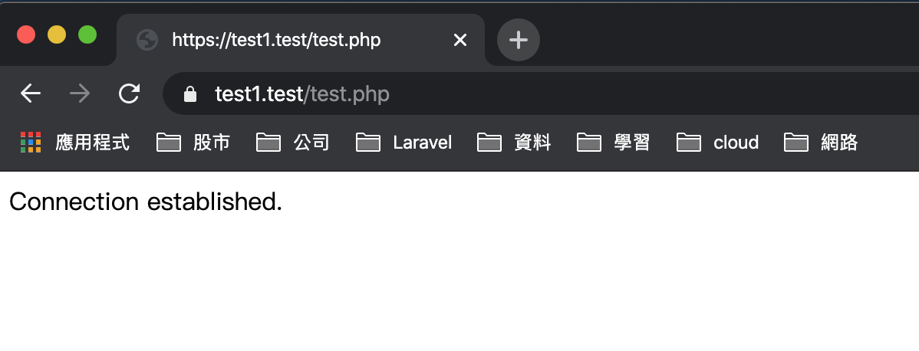Click the green fullscreen window button
Image resolution: width=919 pixels, height=351 pixels.
(87, 34)
